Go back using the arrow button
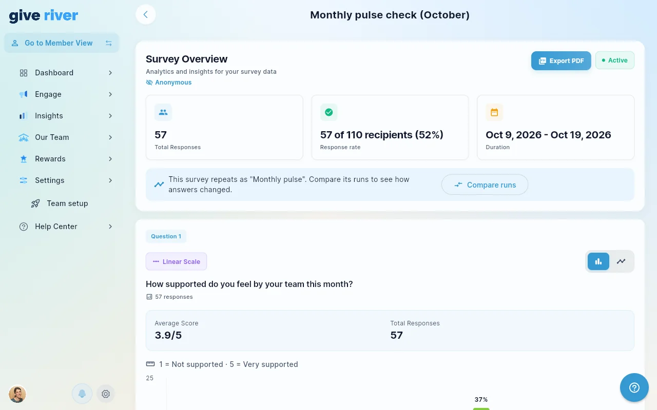 (146, 14)
